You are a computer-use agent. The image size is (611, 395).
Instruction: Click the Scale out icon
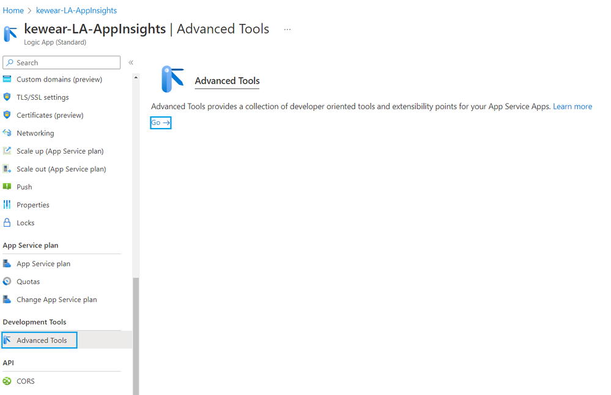coord(7,168)
